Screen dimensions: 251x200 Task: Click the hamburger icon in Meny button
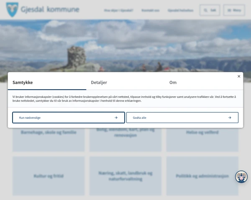[x=229, y=10]
